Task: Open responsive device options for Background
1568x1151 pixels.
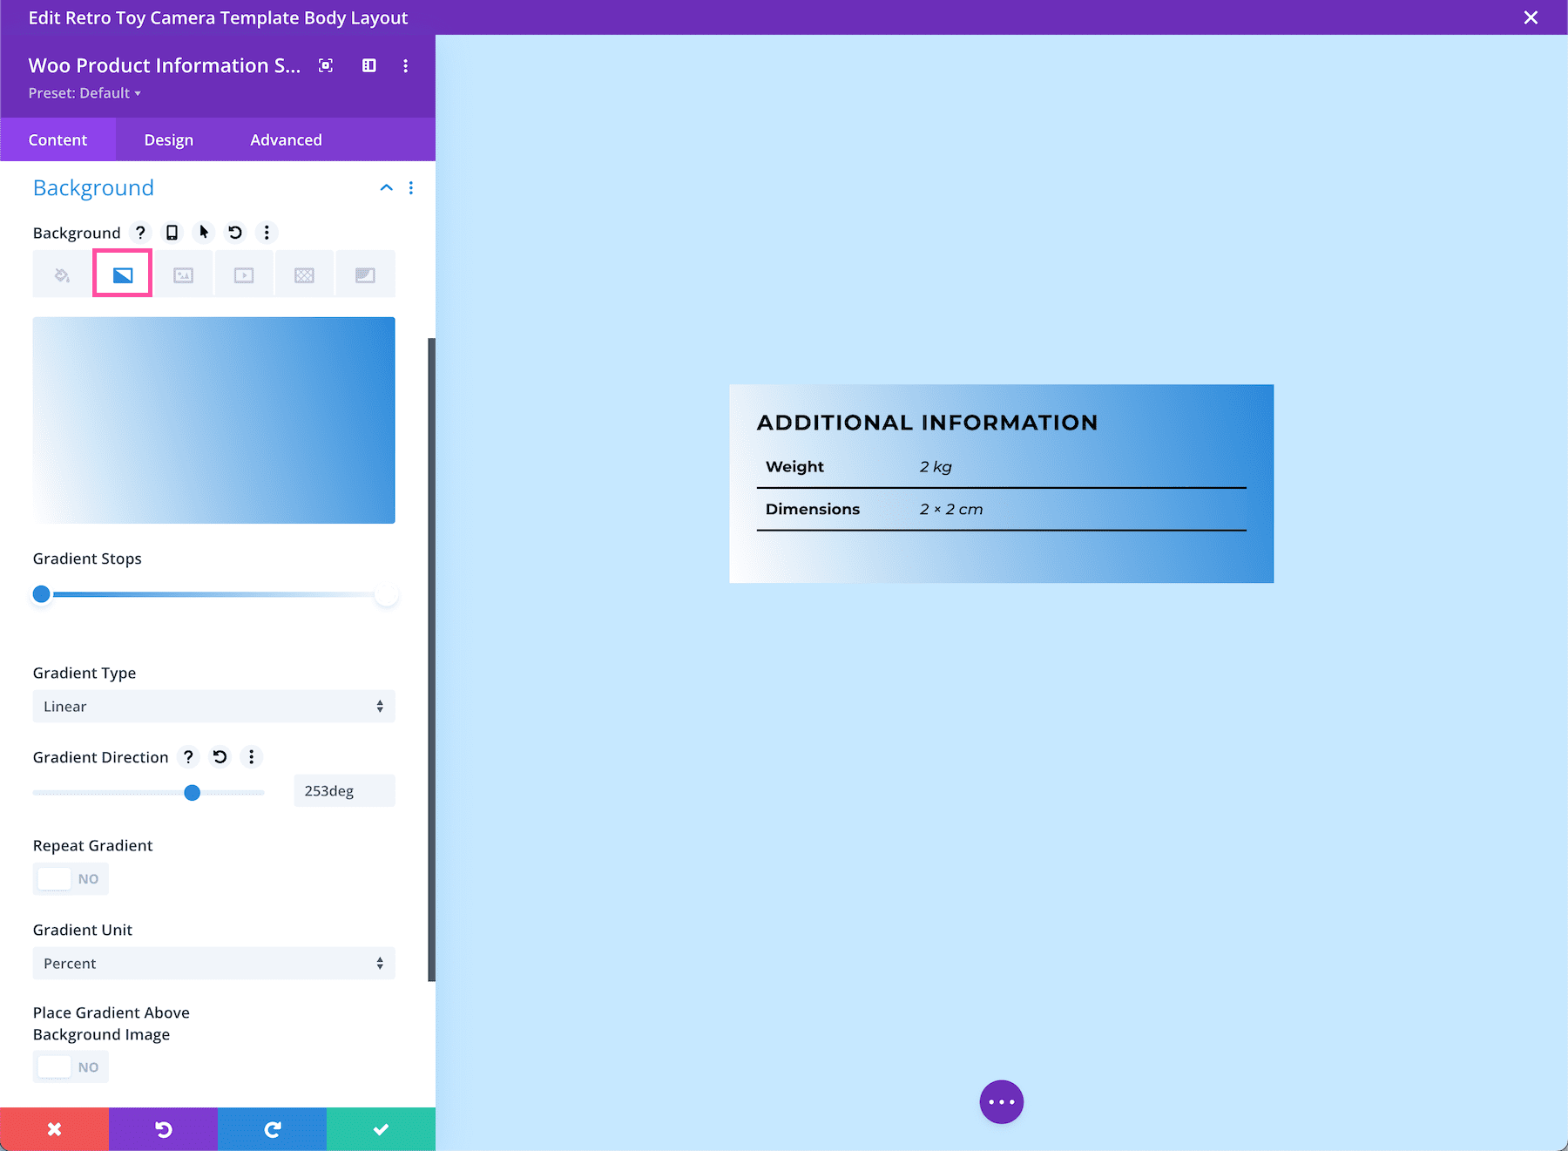Action: tap(172, 232)
